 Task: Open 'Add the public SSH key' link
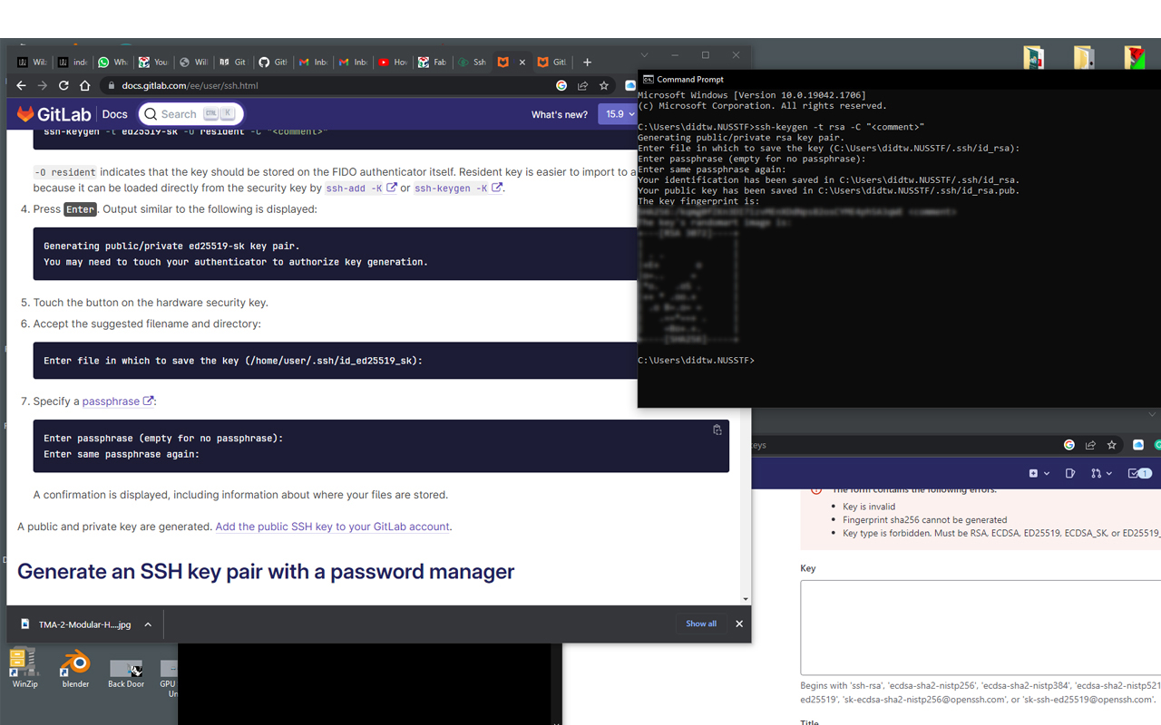pos(332,526)
